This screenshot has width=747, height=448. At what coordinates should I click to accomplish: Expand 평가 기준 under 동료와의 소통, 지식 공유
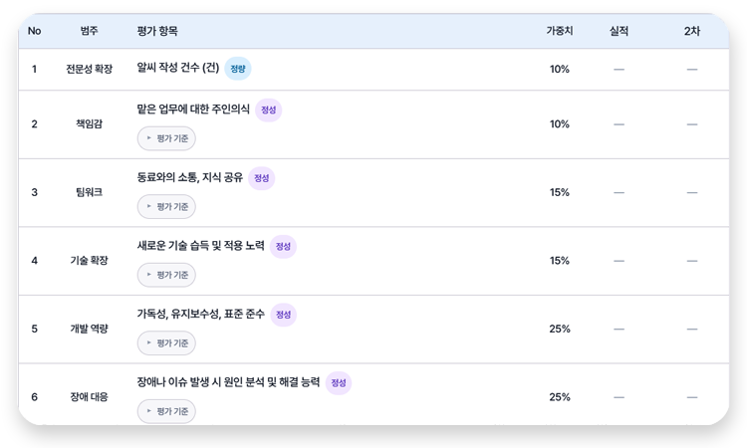point(166,207)
